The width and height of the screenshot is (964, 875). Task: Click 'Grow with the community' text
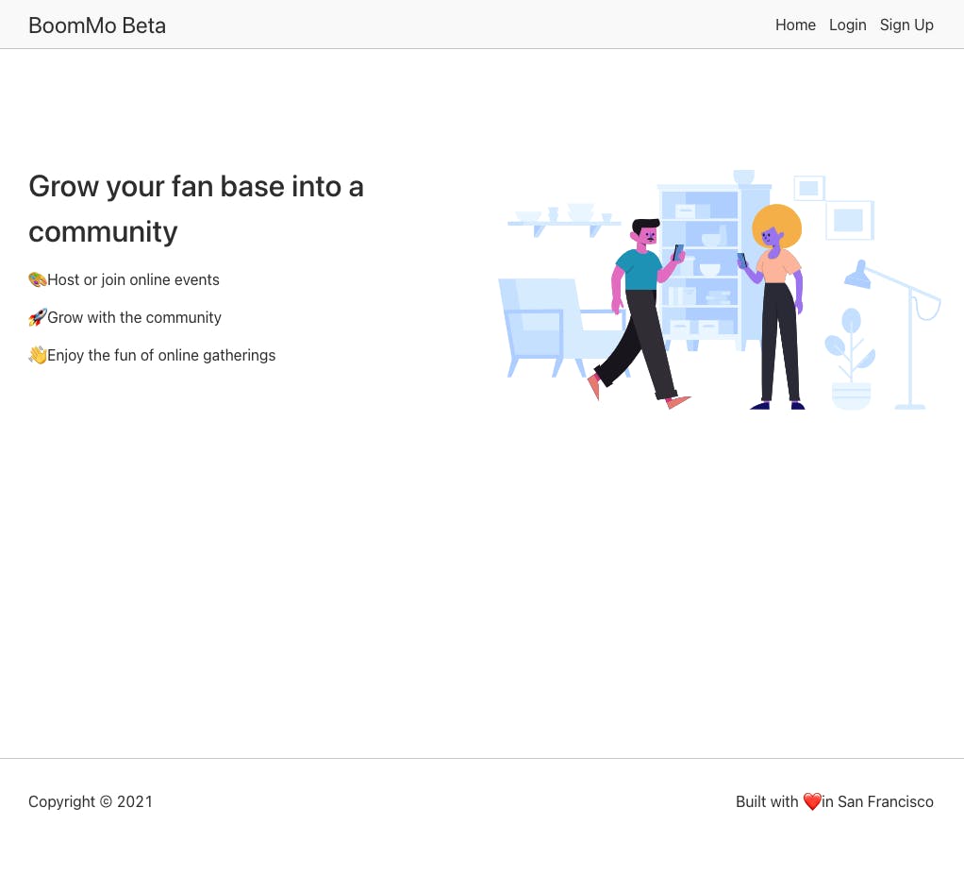[134, 317]
